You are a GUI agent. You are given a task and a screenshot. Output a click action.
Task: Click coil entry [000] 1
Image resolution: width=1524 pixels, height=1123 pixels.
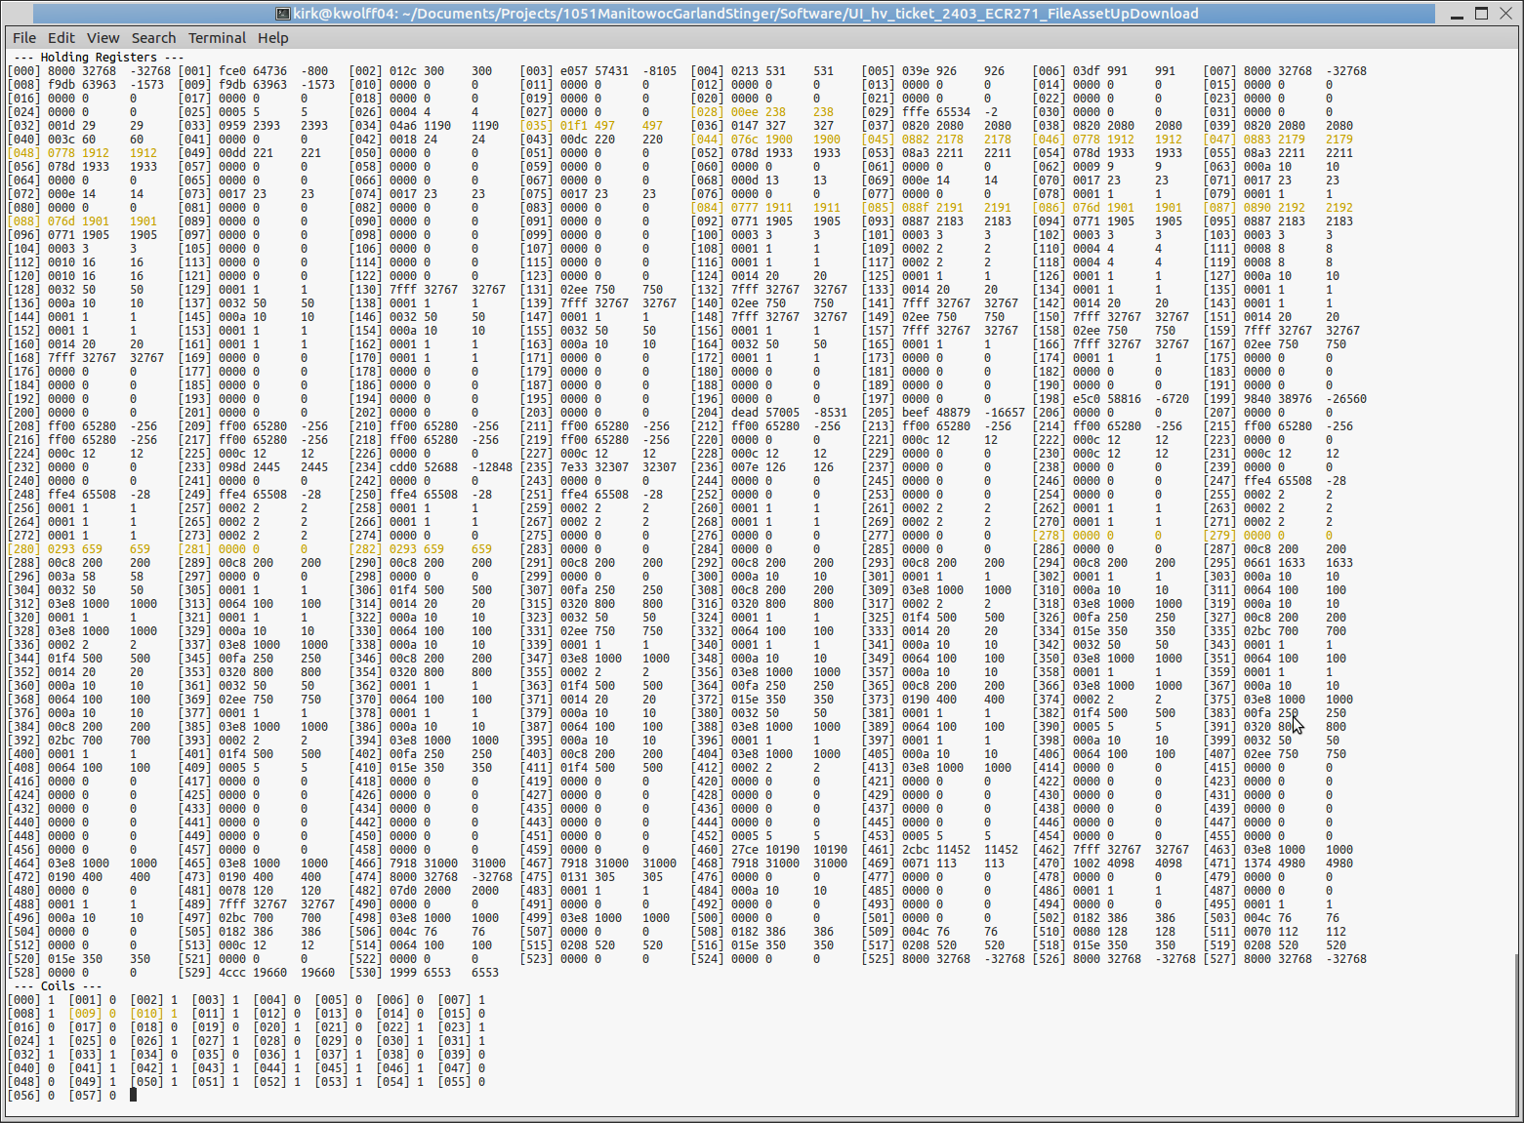pos(31,1000)
